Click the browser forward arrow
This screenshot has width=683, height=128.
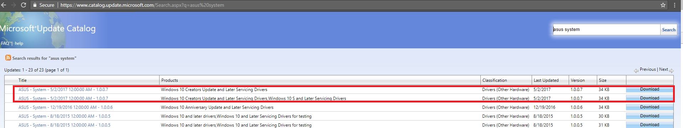(14, 5)
